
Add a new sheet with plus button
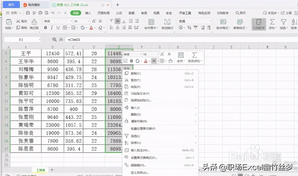[52, 170]
